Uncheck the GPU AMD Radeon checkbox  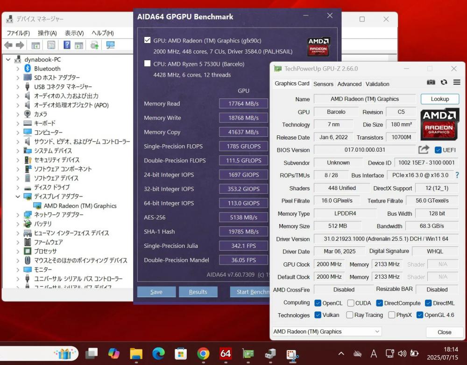coord(148,40)
